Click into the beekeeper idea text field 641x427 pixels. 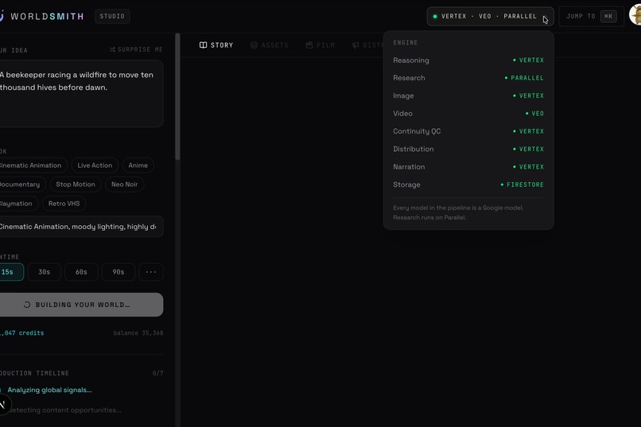pos(81,94)
